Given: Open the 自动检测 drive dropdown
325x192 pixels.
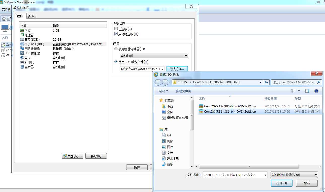Looking at the screenshot, I should 154,56.
